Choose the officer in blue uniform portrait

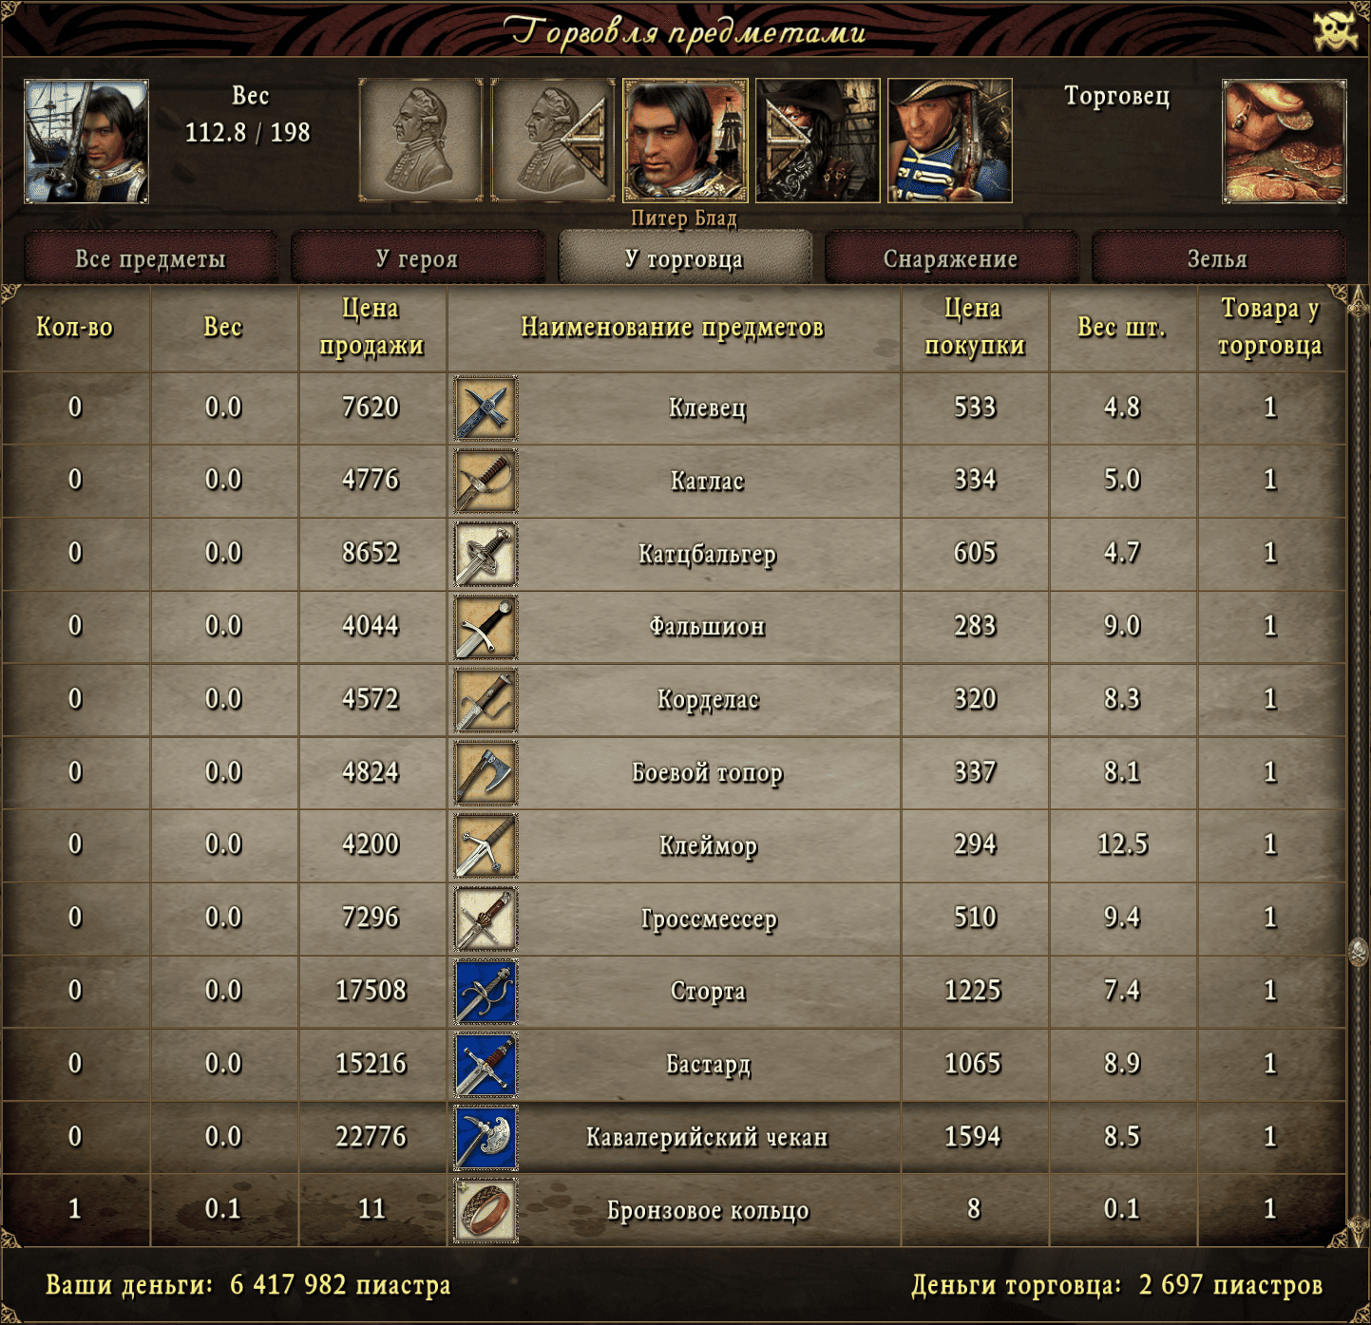[x=949, y=141]
